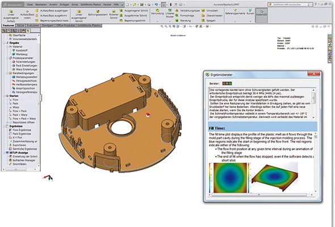Click Berater traffic-light indicator
Viewport: 335px width, 227px height.
click(x=227, y=83)
